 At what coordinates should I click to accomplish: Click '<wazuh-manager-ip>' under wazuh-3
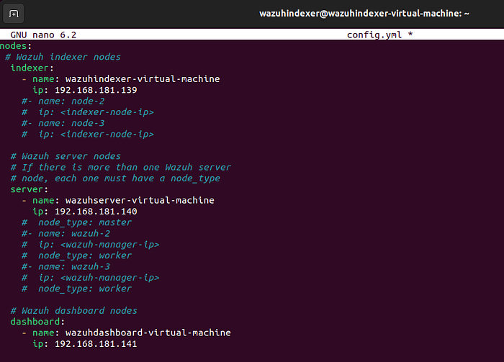(x=109, y=278)
